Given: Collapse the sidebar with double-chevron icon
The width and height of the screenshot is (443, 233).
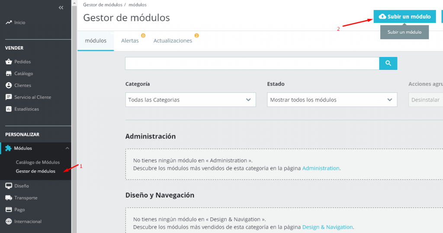Looking at the screenshot, I should point(61,8).
